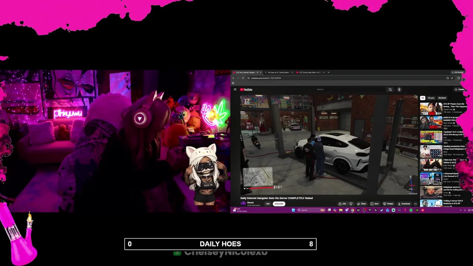Click the YouTube video player
This screenshot has height=266, width=473.
(329, 144)
